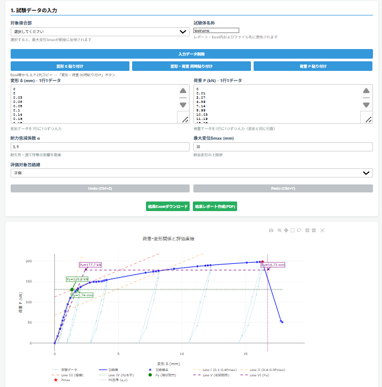Click the Zoom Out minus icon

(314, 230)
